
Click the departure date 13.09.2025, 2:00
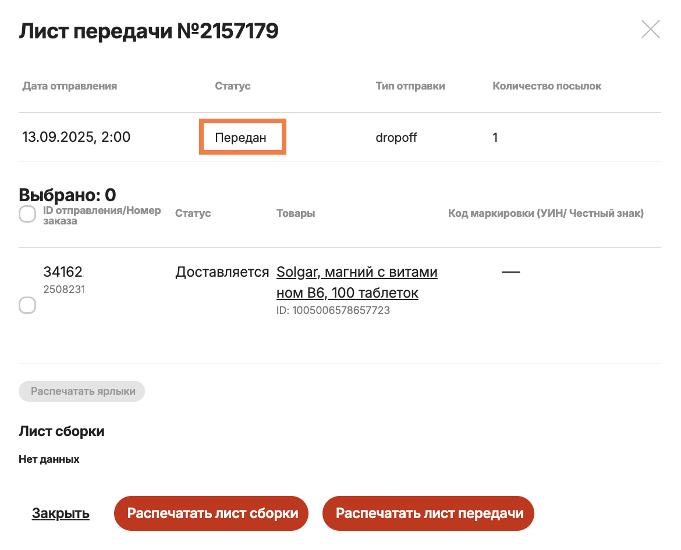76,137
